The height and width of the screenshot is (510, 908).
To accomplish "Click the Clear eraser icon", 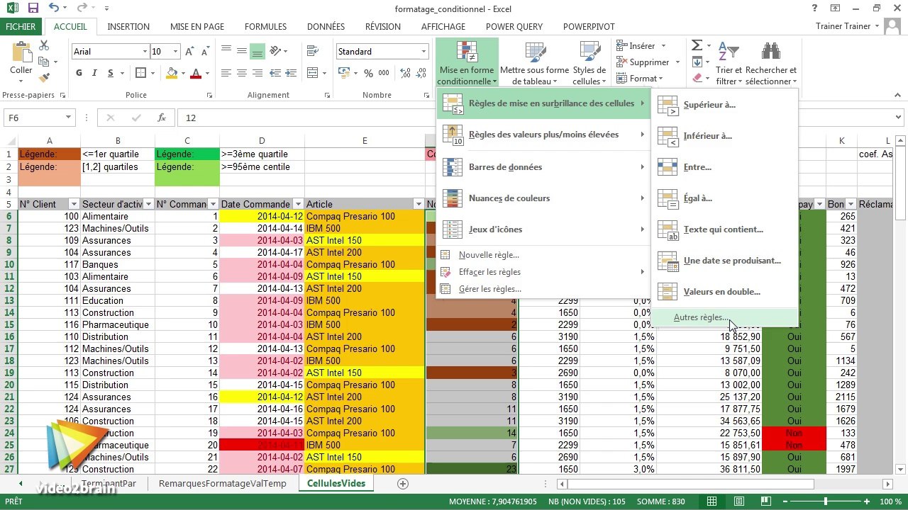I will click(x=697, y=78).
